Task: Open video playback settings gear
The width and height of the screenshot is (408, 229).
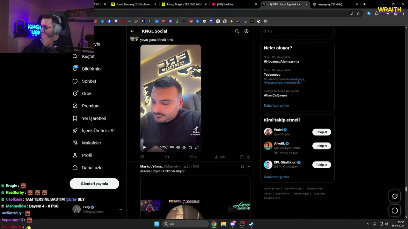Action: tap(184, 147)
